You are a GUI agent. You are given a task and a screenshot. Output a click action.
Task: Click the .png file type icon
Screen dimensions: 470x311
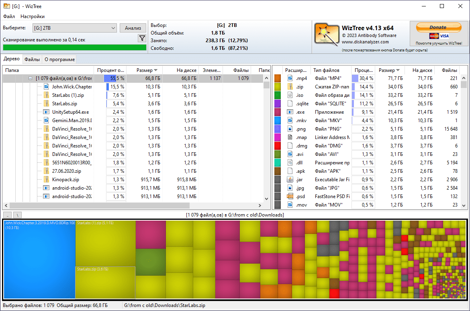290,129
